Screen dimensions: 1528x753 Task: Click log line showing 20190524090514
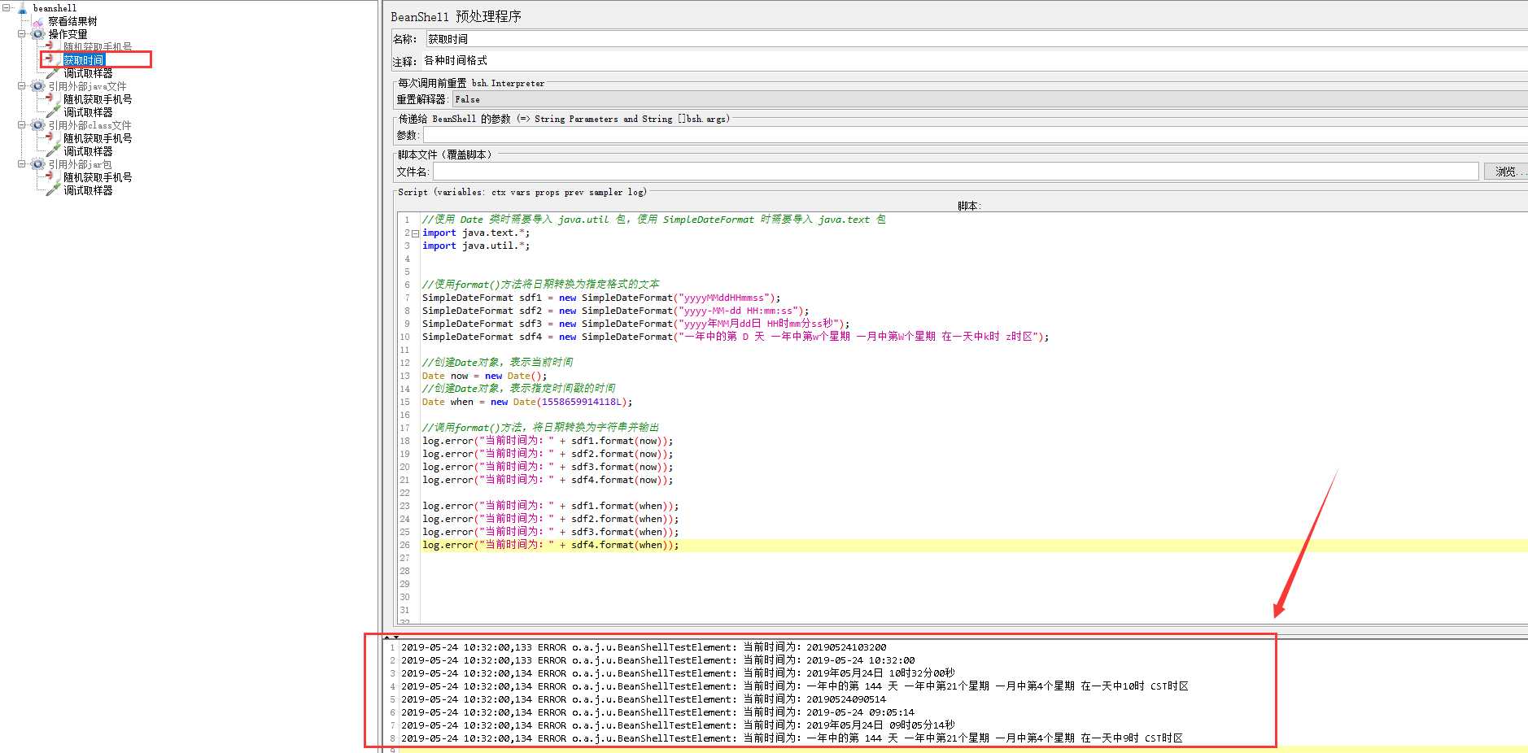point(644,699)
